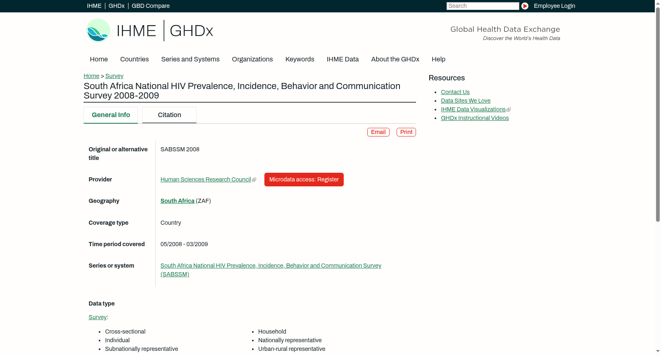Click the red search submit arrow
661x355 pixels.
tap(525, 6)
